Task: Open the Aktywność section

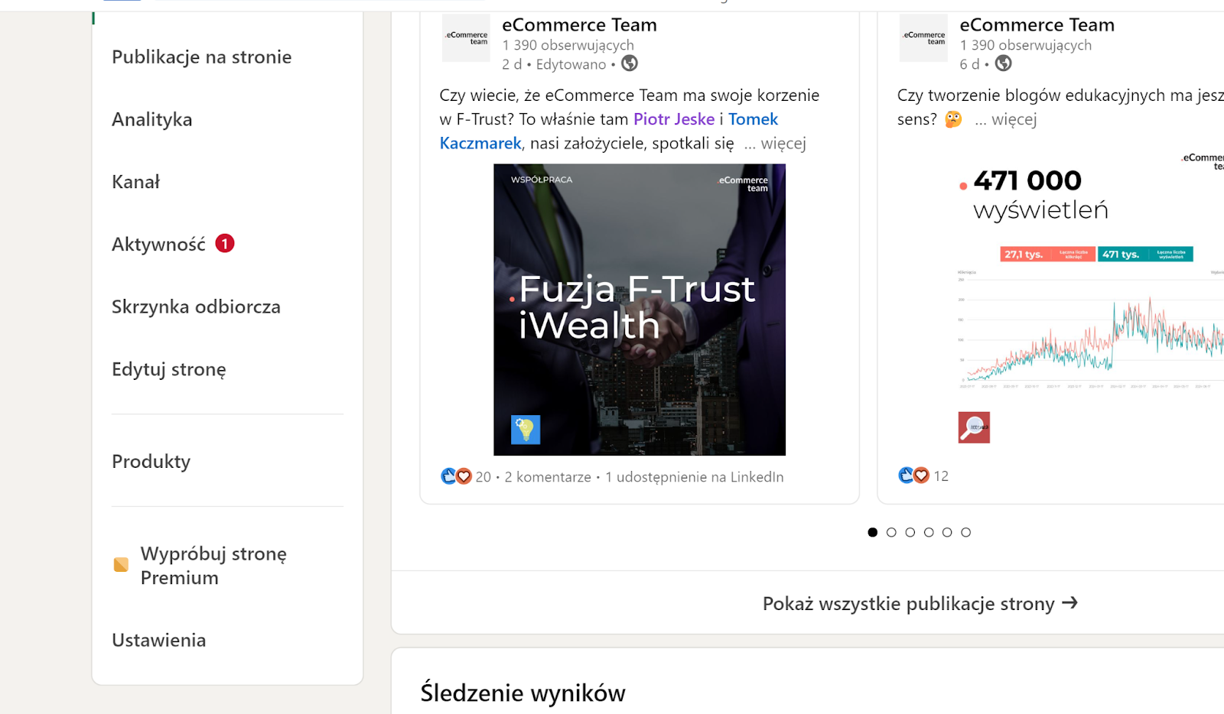Action: point(158,245)
